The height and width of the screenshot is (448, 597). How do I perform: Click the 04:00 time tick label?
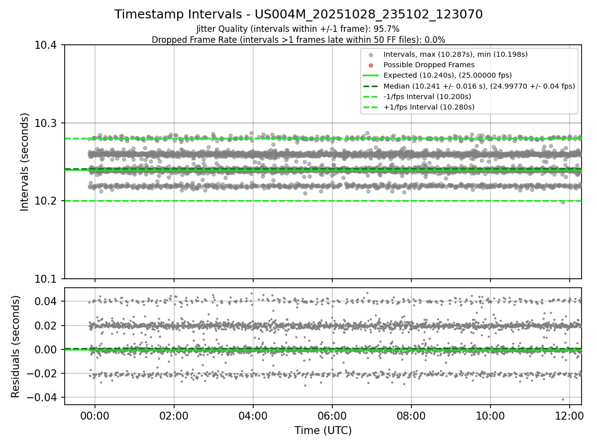[x=253, y=416]
